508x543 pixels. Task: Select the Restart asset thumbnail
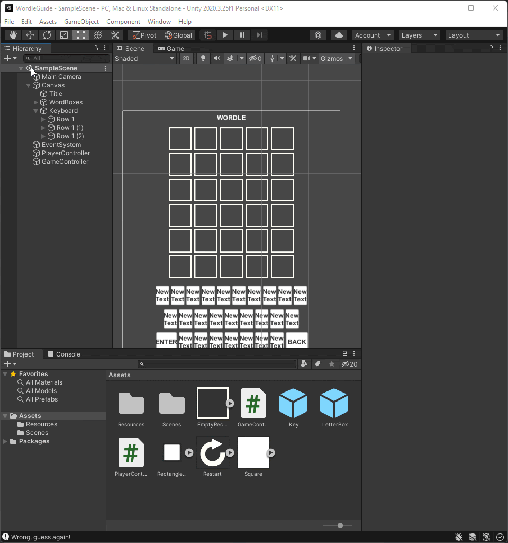tap(212, 452)
